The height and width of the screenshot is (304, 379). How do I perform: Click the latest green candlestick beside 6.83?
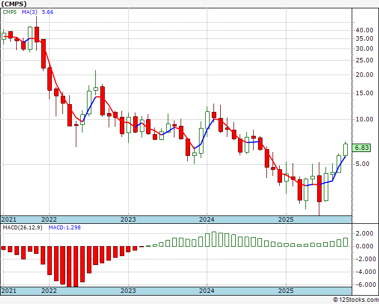pos(346,149)
